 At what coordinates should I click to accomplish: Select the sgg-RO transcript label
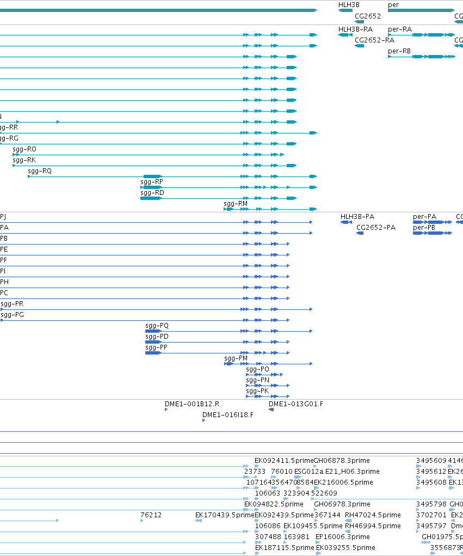[24, 149]
